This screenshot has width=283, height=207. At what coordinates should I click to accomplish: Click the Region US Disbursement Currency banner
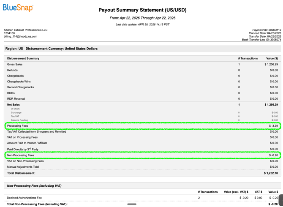point(142,49)
